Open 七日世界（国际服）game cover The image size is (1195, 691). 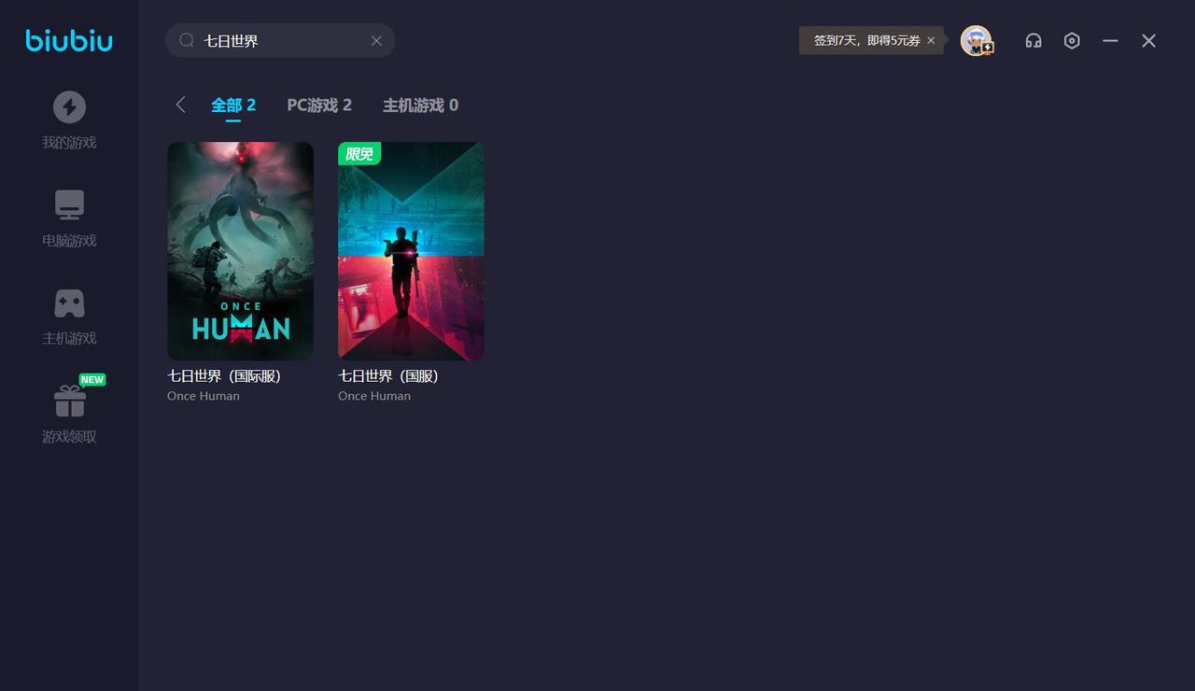click(x=240, y=250)
